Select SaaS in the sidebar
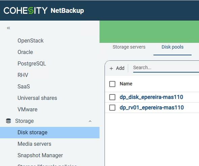199x166 pixels. [x=24, y=87]
